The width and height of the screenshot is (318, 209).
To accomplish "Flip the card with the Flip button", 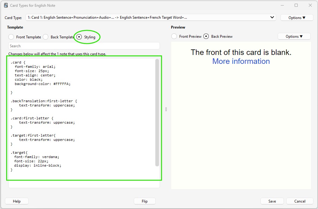I will point(145,201).
